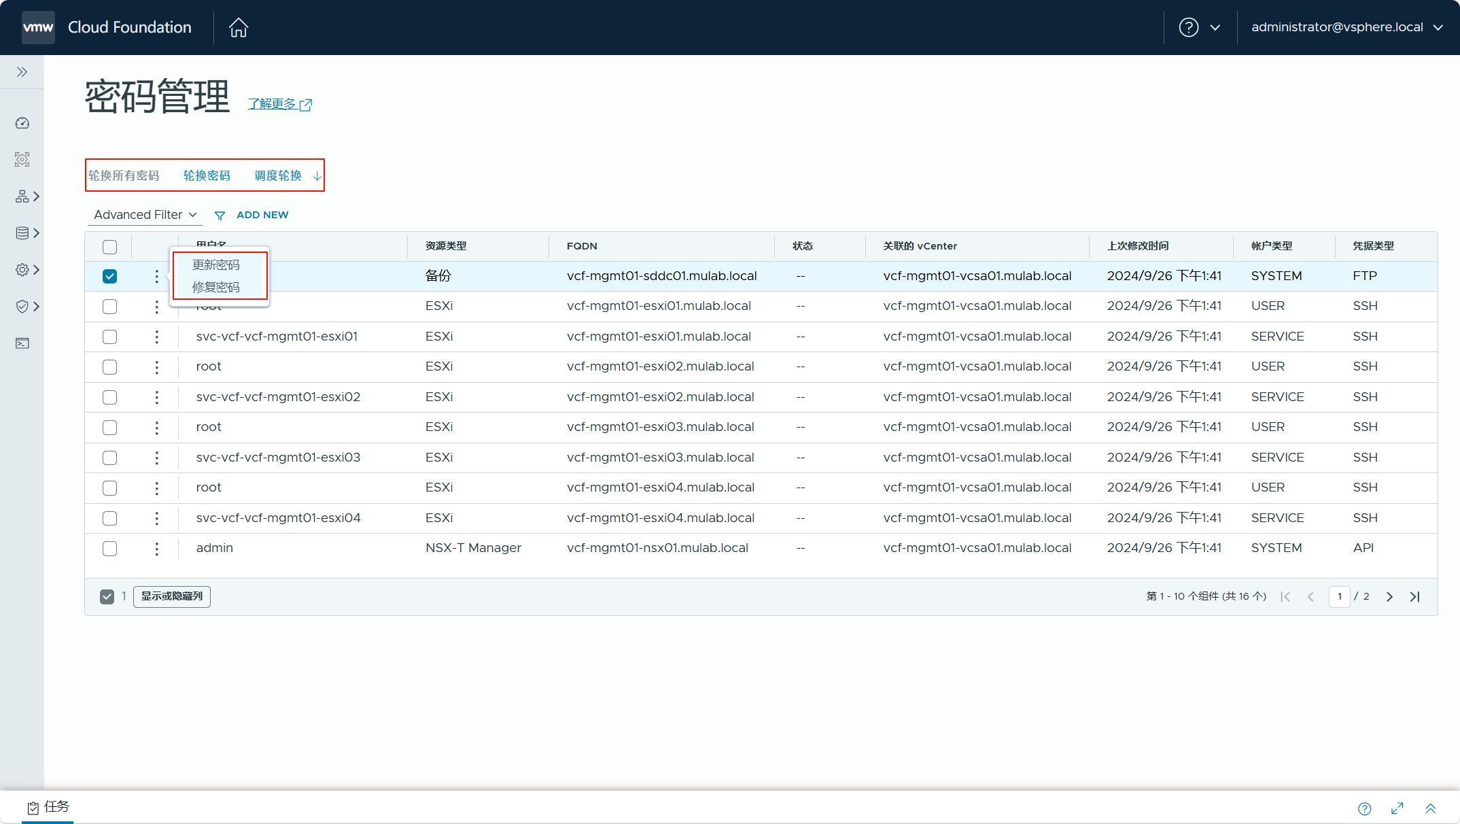Sort by 帐户类型 column header
1460x824 pixels.
click(x=1272, y=246)
